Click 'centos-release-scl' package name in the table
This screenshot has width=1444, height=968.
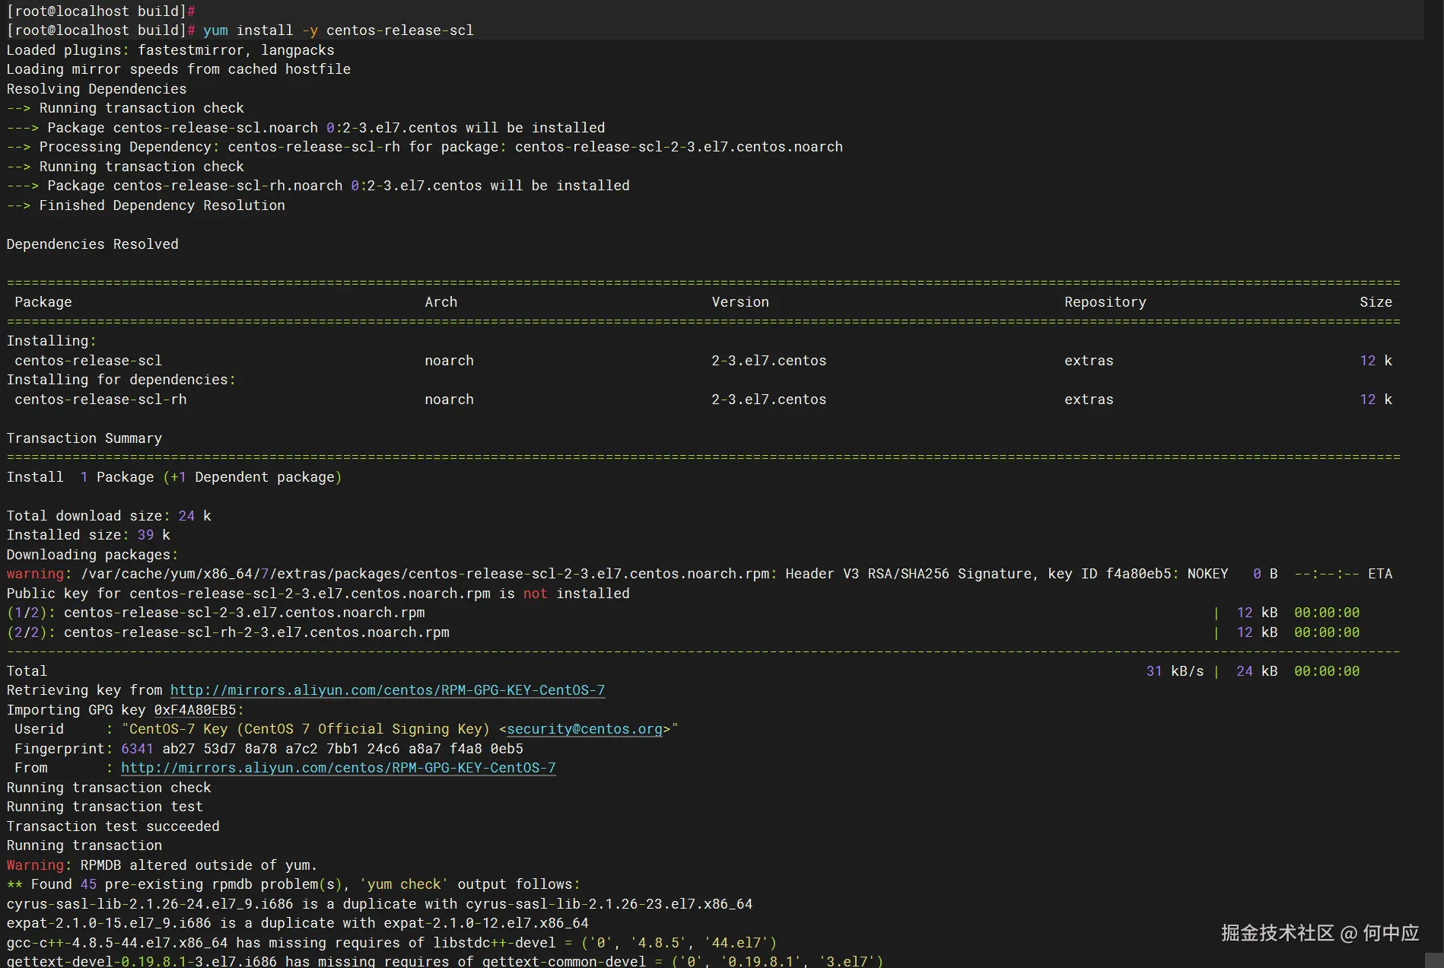pos(88,361)
